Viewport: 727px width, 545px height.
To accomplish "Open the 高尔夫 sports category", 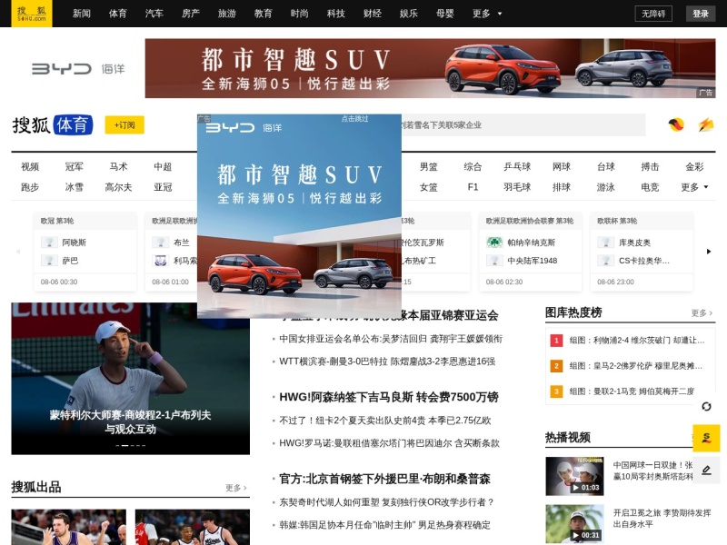I will tap(118, 187).
